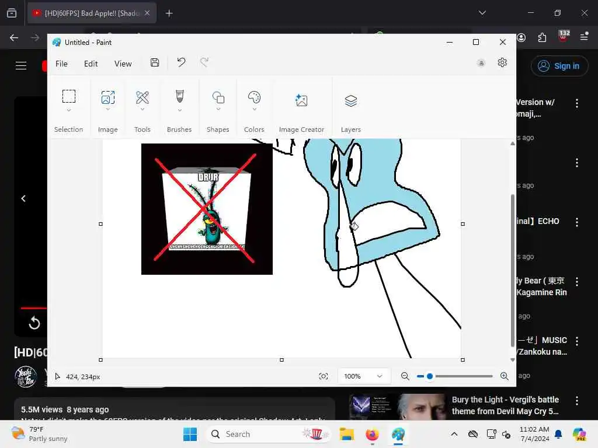Viewport: 598px width, 448px height.
Task: Click the Windows Start button
Action: [190, 434]
